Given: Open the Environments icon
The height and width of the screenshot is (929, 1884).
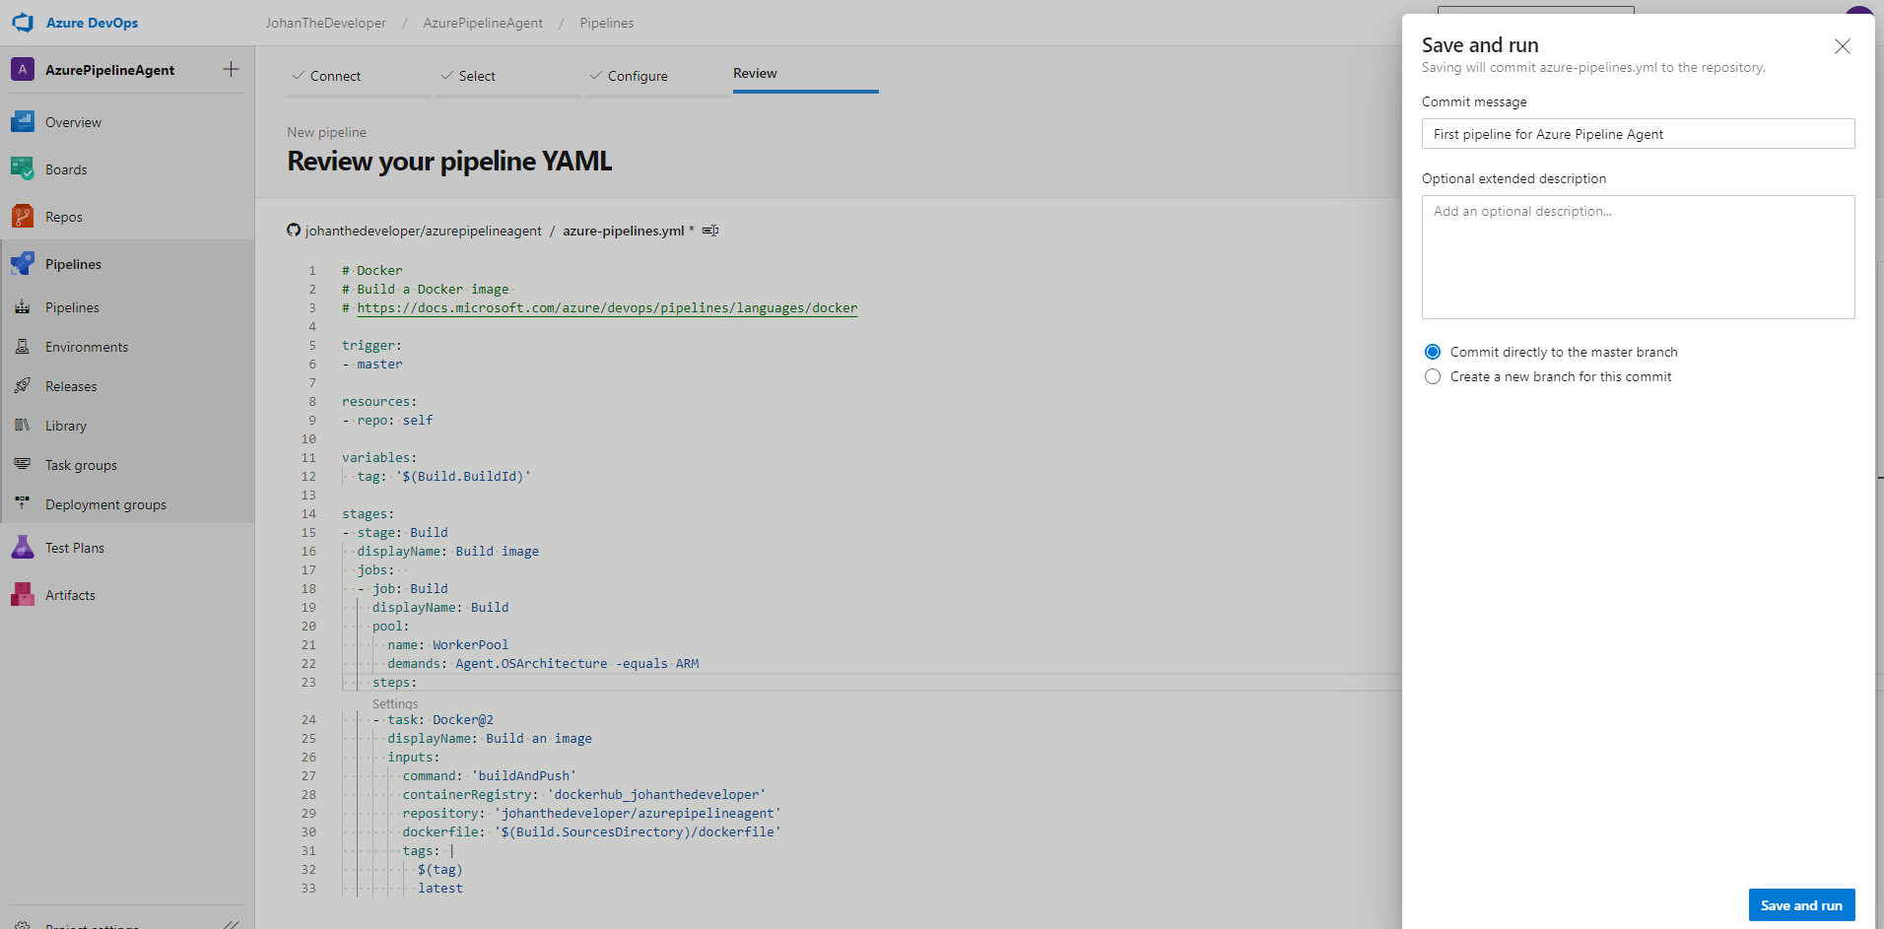Looking at the screenshot, I should click(23, 347).
